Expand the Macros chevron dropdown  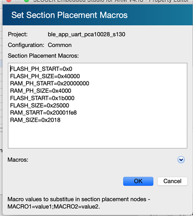coord(181,160)
